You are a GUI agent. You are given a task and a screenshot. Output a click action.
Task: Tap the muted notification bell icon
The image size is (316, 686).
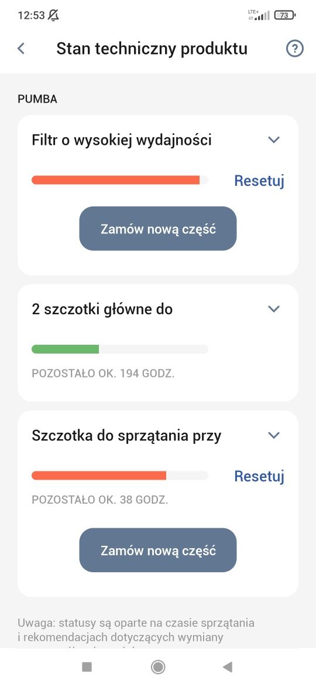(53, 15)
